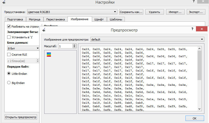Select the Little-Endian radio button
The height and width of the screenshot is (123, 209).
tap(9, 73)
